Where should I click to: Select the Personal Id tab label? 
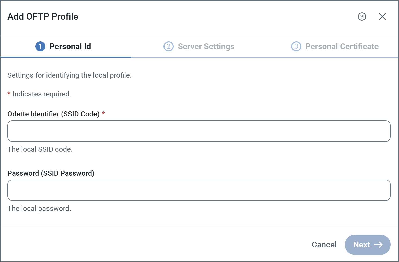pos(70,46)
